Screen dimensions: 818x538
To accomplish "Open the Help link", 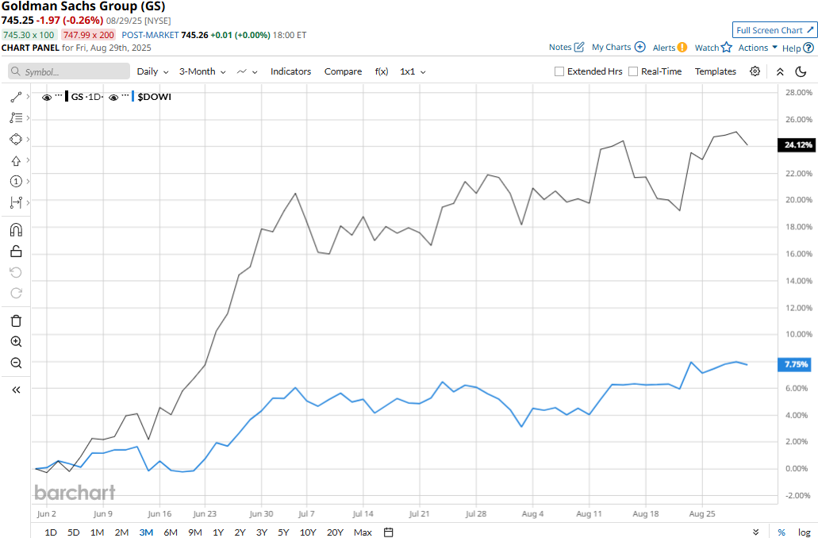I will pos(797,48).
